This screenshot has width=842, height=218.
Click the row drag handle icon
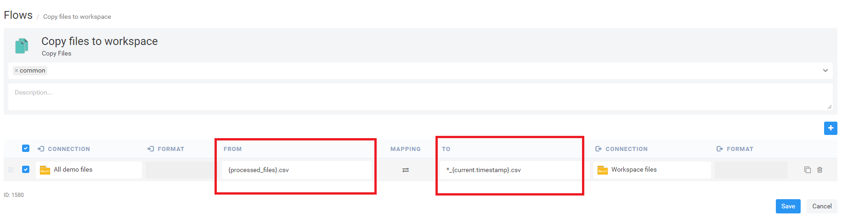click(x=11, y=170)
